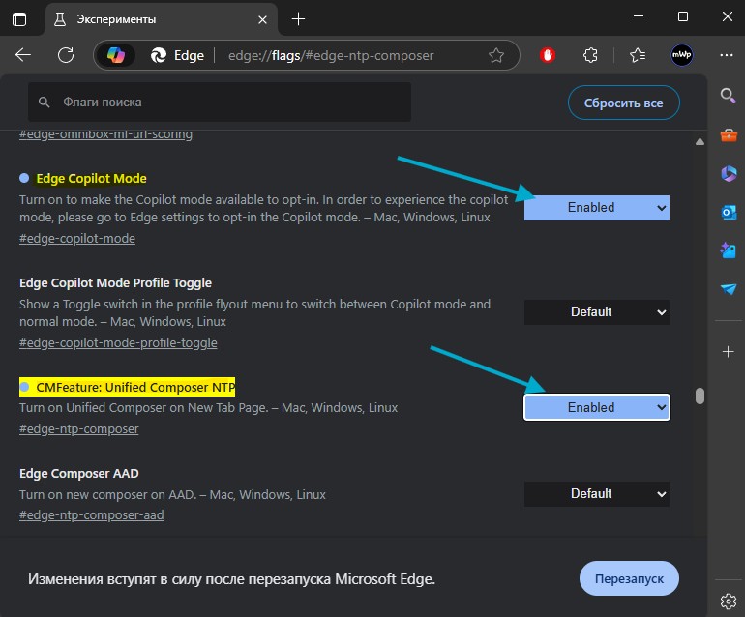This screenshot has width=745, height=617.
Task: Click scrollbar up arrow
Action: click(700, 141)
